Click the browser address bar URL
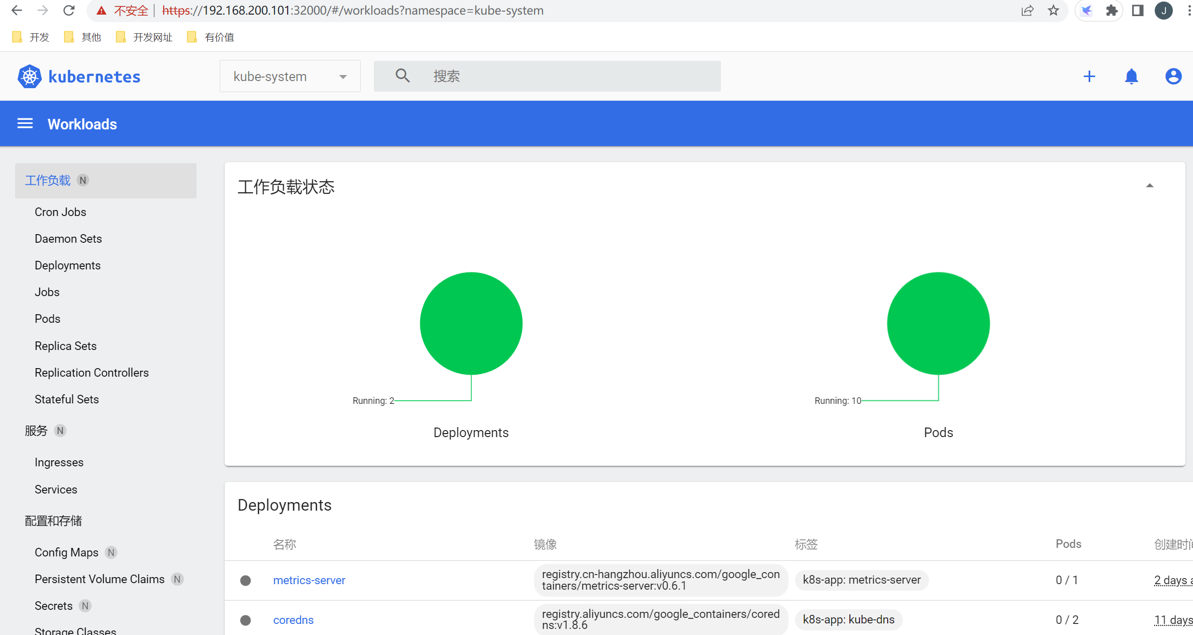 353,11
